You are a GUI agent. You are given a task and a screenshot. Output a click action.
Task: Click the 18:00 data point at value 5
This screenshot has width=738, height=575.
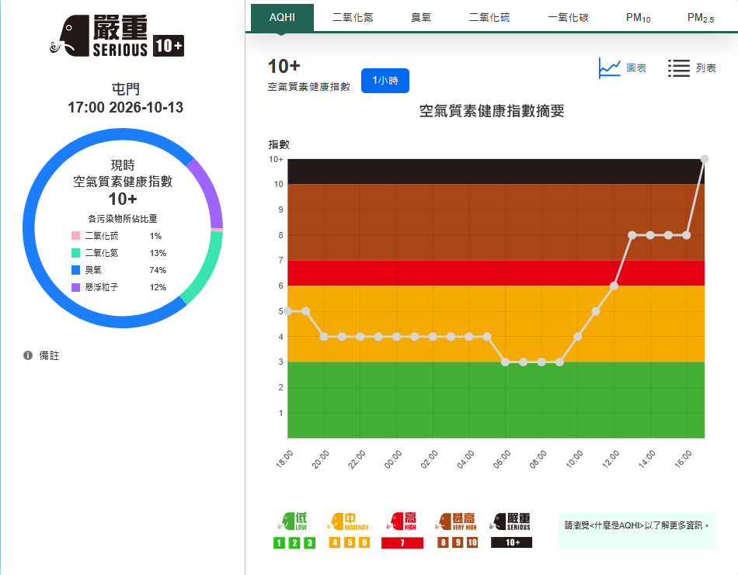[x=287, y=311]
